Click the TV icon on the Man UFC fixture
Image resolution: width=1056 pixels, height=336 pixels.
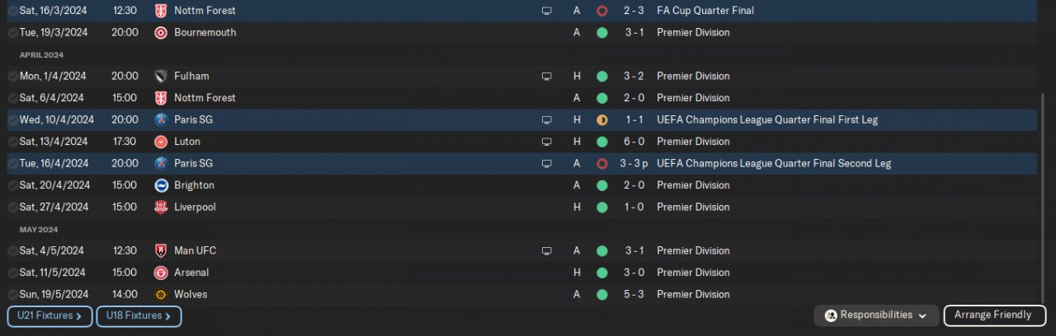pyautogui.click(x=546, y=251)
